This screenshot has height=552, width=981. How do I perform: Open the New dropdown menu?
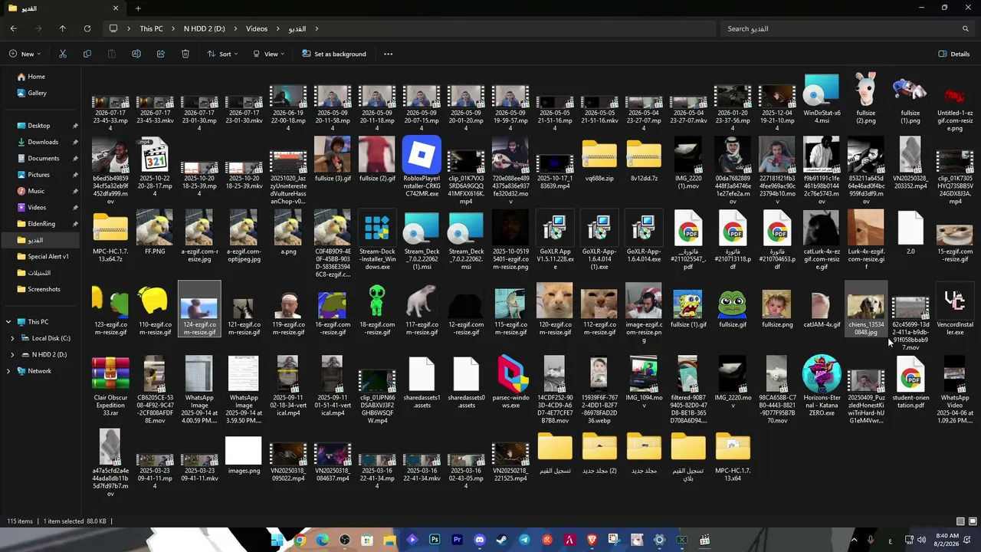click(x=25, y=54)
